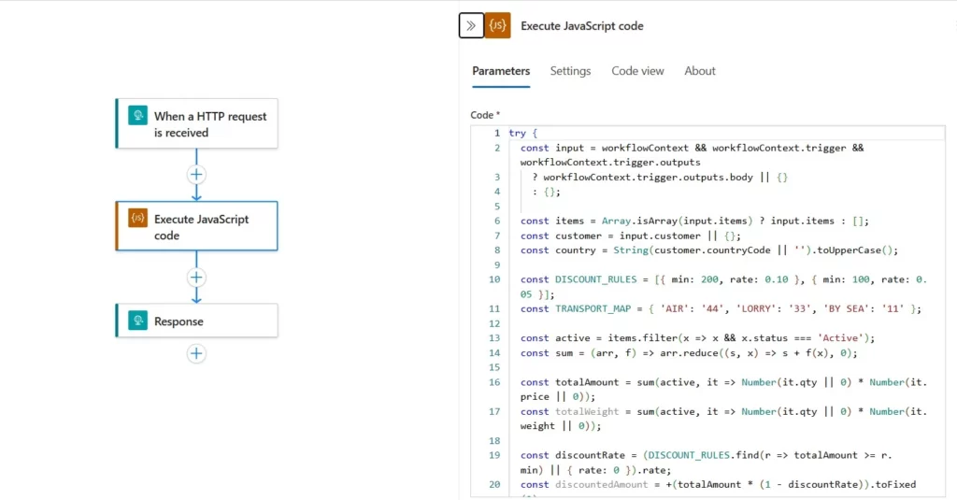Click 'const input' on line 2
Image resolution: width=957 pixels, height=500 pixels.
[552, 148]
